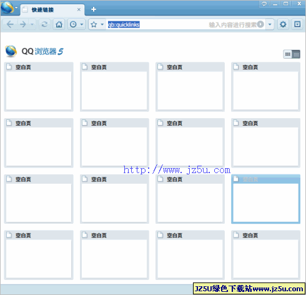
Task: Expand the history clock dropdown arrow
Action: point(82,24)
